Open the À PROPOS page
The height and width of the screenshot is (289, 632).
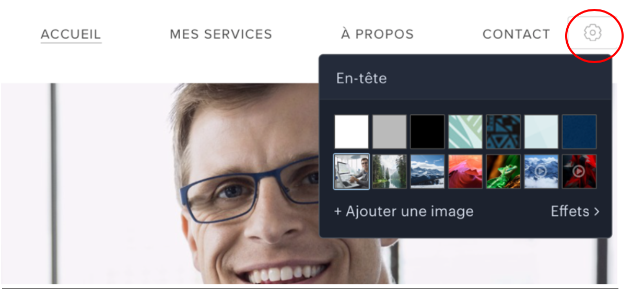[x=377, y=34]
